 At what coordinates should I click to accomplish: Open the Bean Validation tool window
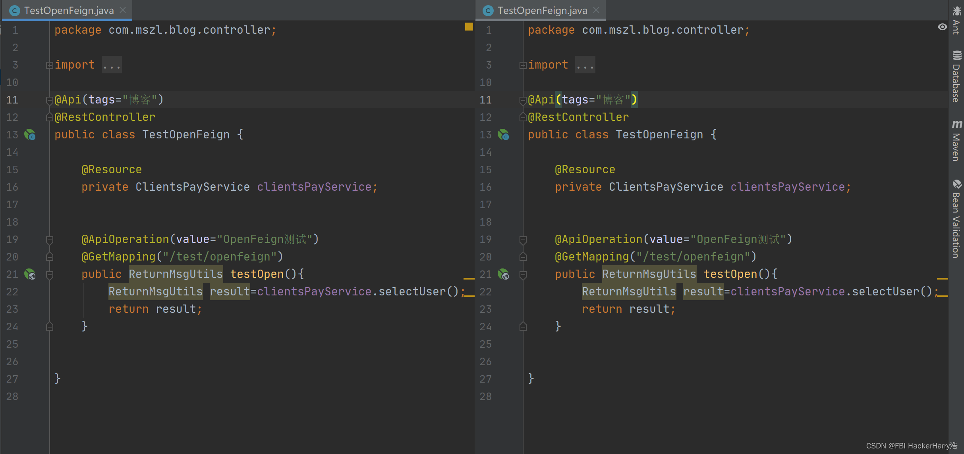(x=956, y=218)
